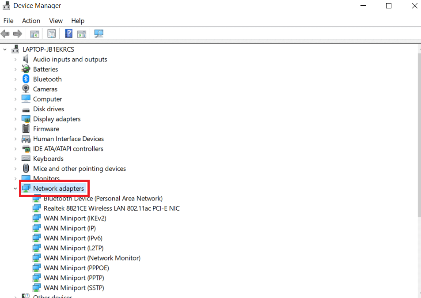Image resolution: width=421 pixels, height=298 pixels.
Task: Select WAN Miniport (Network Monitor)
Action: [x=92, y=258]
